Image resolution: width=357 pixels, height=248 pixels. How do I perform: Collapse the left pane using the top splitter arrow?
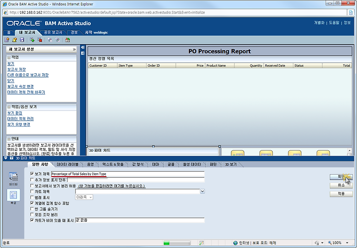pyautogui.click(x=83, y=48)
